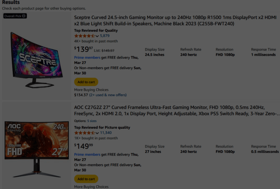This screenshot has width=280, height=189.
Task: Open the "2+ used & new offers" link
Action: (108, 95)
